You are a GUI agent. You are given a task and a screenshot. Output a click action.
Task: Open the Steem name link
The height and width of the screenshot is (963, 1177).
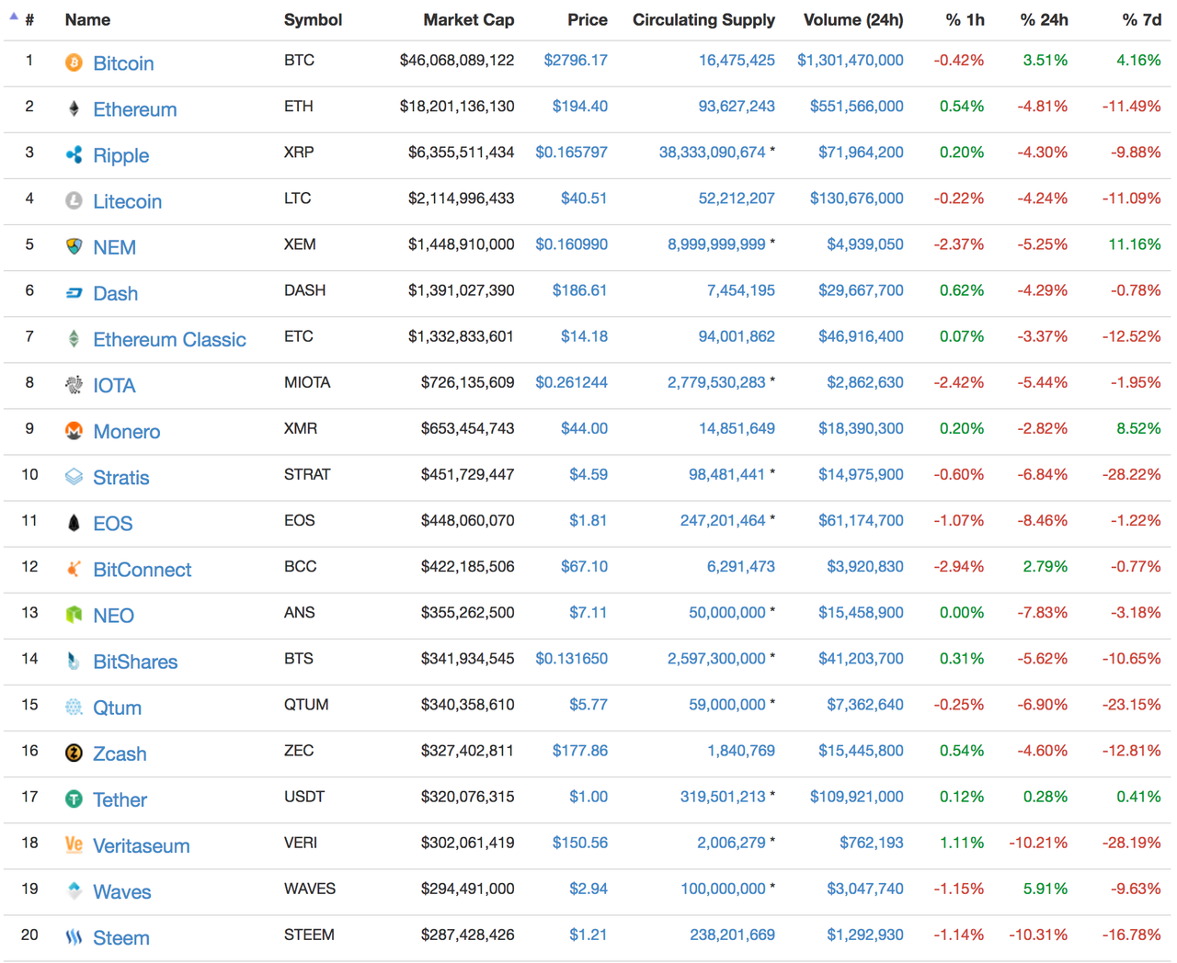120,937
